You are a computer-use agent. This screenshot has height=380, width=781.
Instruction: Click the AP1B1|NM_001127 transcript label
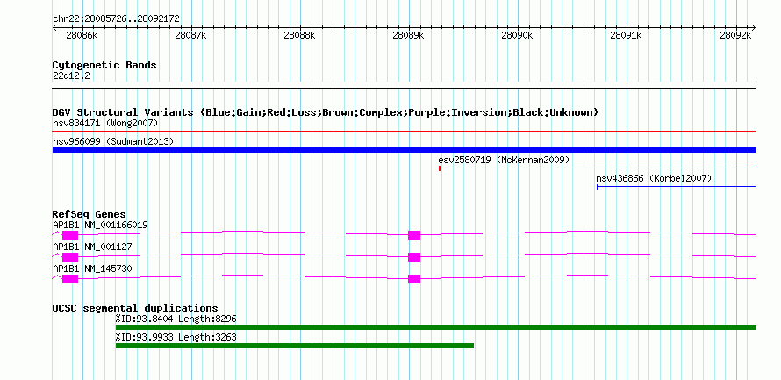pos(92,247)
